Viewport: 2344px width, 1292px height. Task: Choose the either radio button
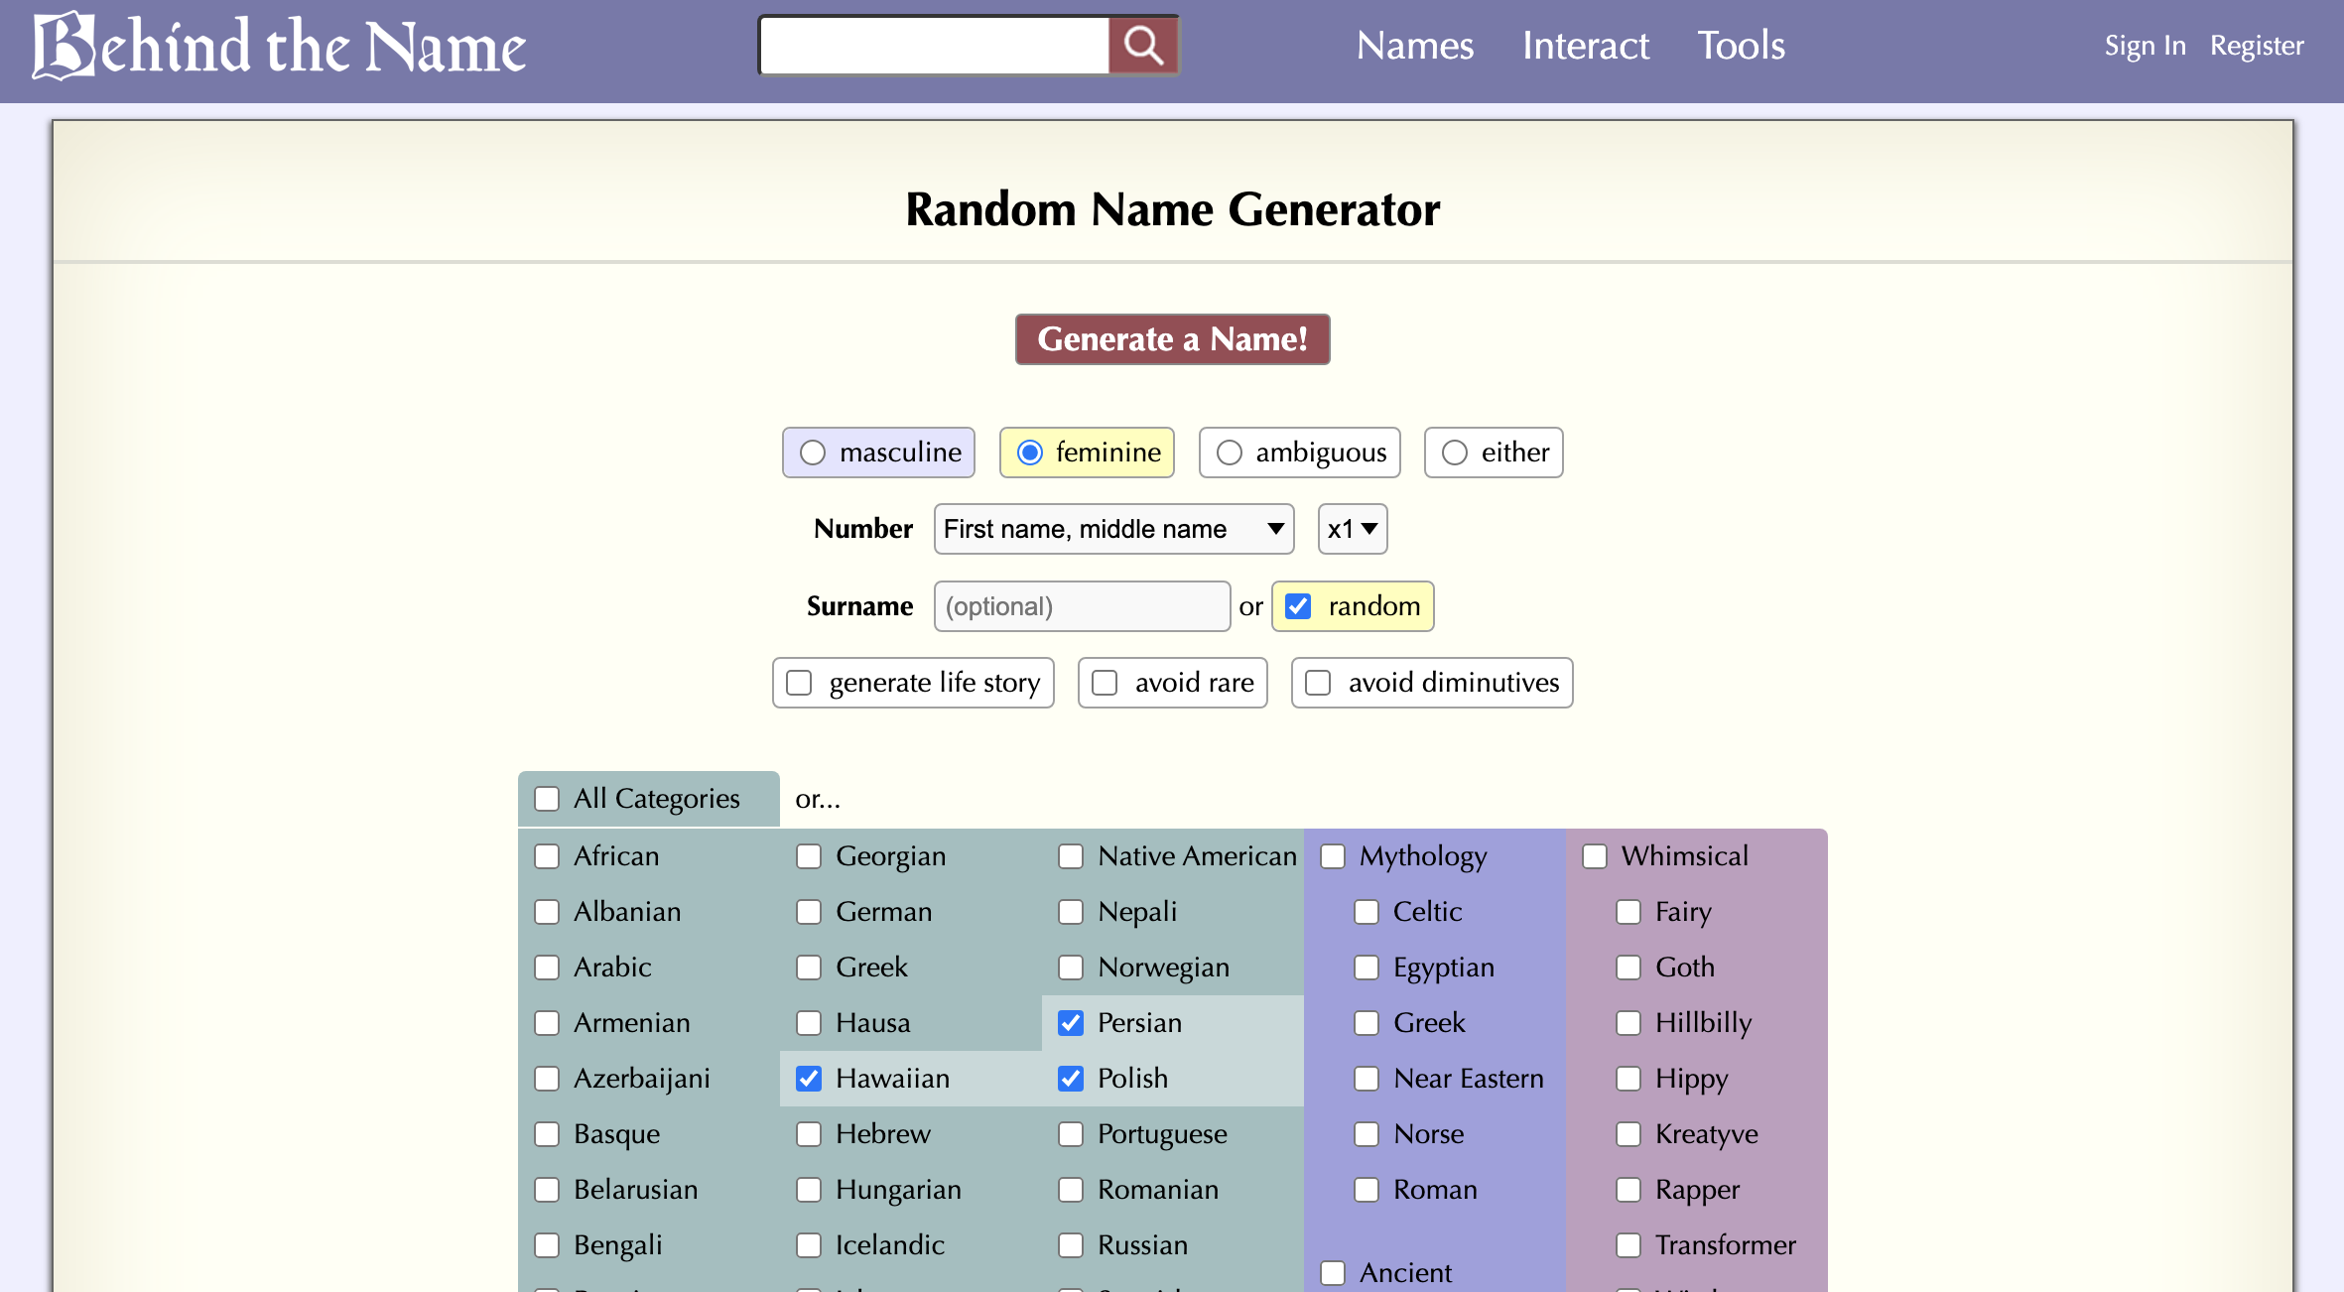click(x=1455, y=452)
